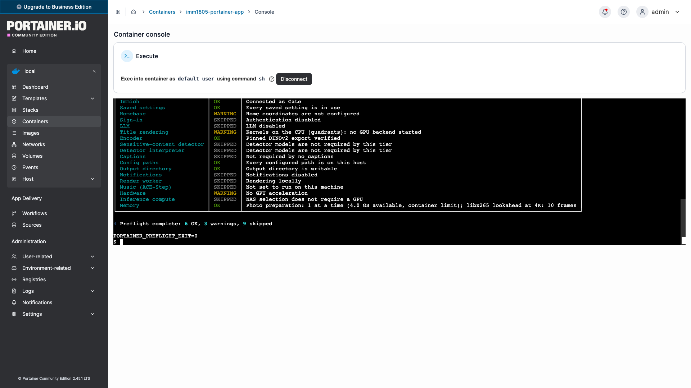Screen dimensions: 691x388
Task: Open the Logs menu item
Action: coord(54,291)
